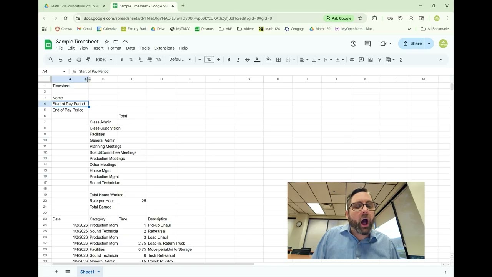The image size is (492, 277).
Task: Open the borders tool
Action: point(278,60)
